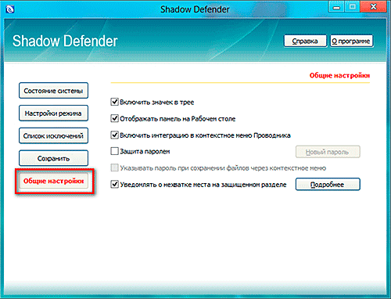The image size is (391, 299).
Task: Go to Состояние системы section
Action: (53, 91)
